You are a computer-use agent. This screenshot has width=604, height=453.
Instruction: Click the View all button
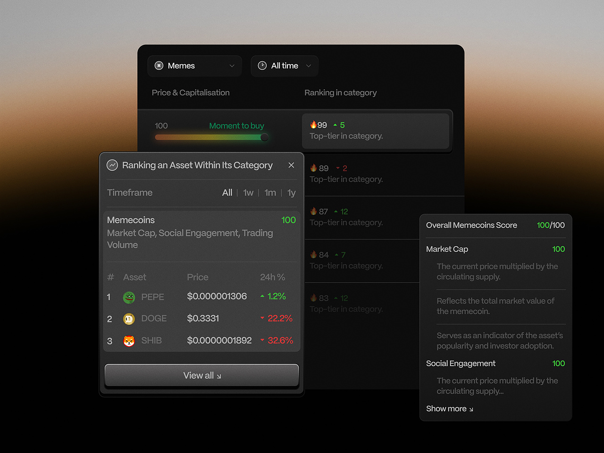point(201,375)
